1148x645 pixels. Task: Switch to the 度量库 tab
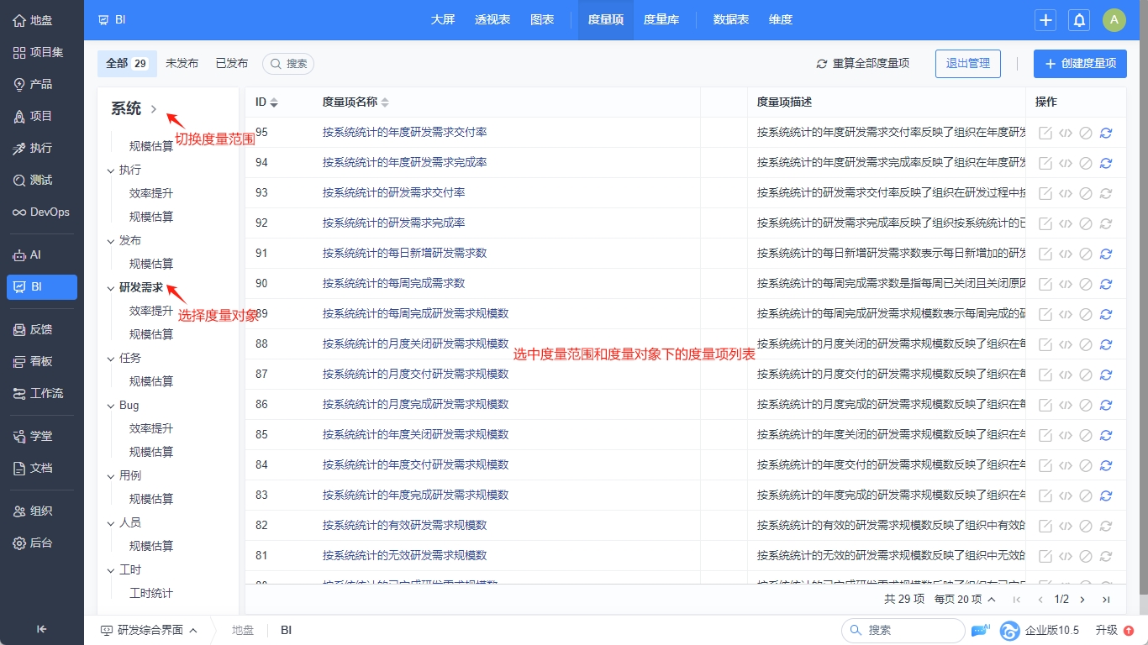(661, 20)
